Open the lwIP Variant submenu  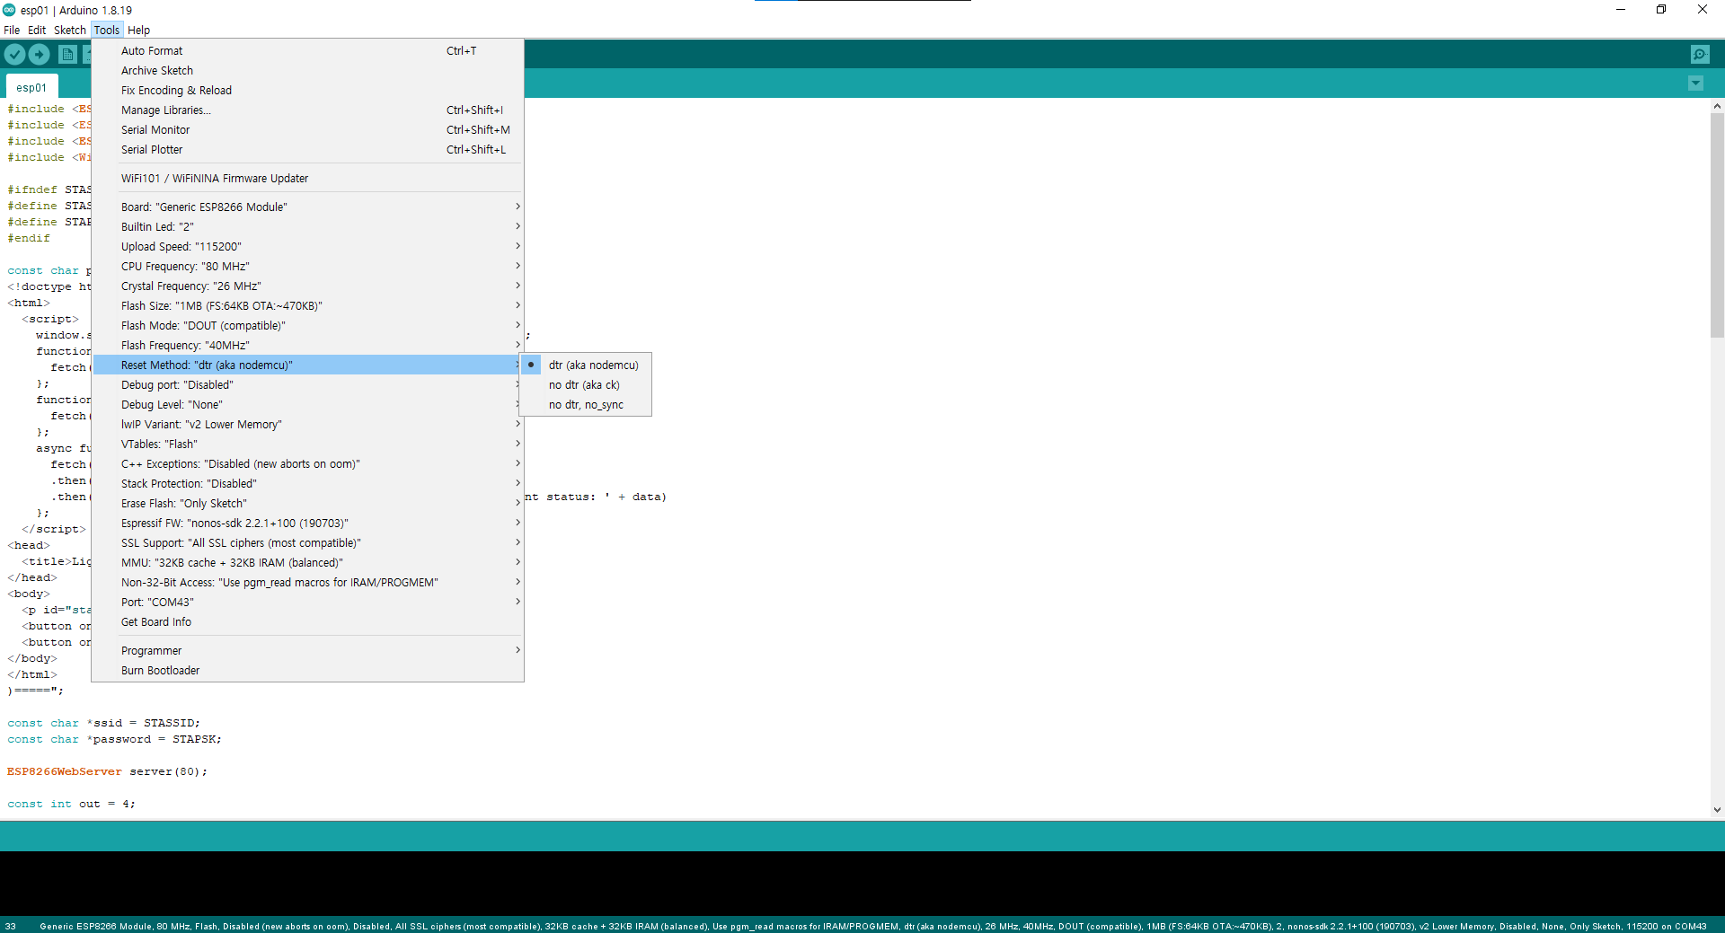point(307,425)
